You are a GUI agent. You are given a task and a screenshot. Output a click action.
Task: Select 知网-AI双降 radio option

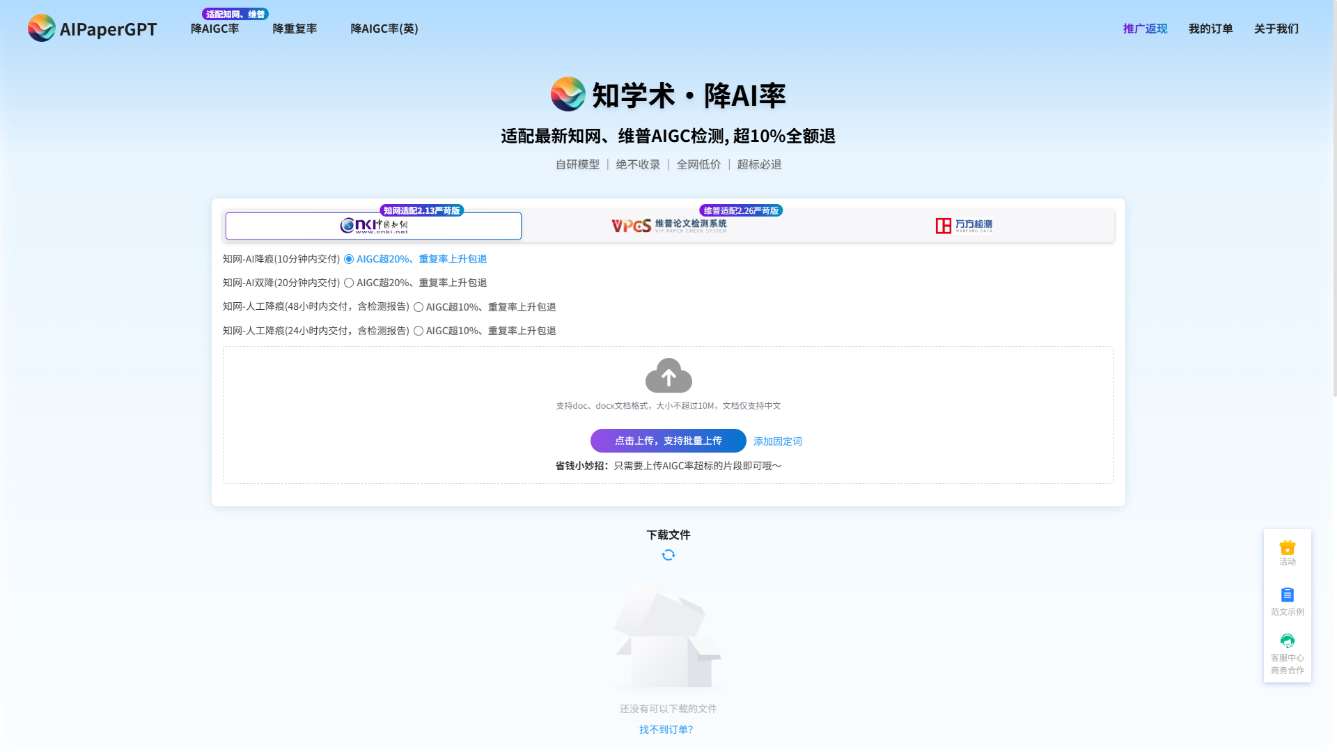click(349, 283)
